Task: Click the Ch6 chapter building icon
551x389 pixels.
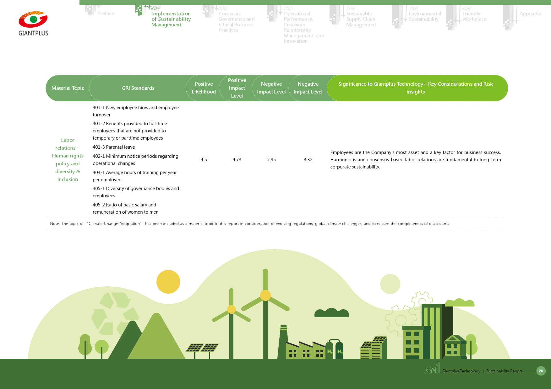Action: (451, 18)
